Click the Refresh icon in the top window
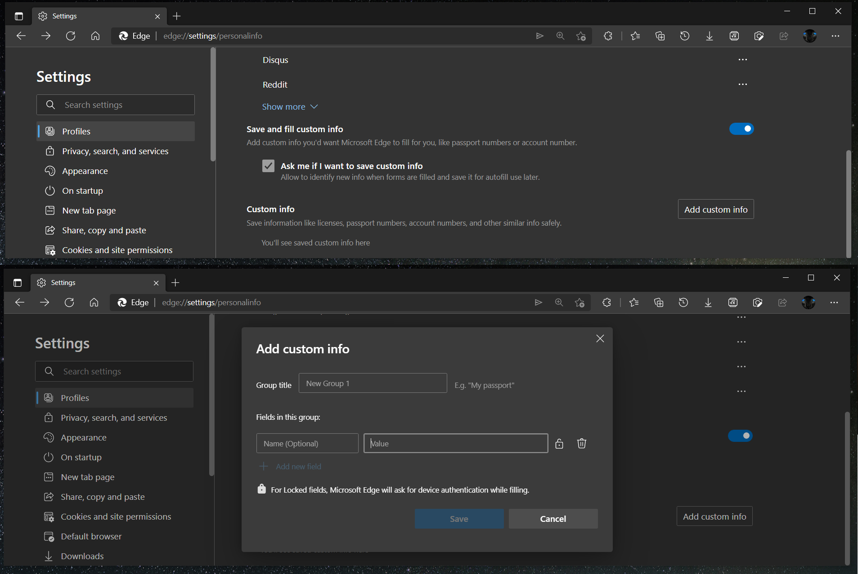Viewport: 858px width, 574px height. coord(71,36)
